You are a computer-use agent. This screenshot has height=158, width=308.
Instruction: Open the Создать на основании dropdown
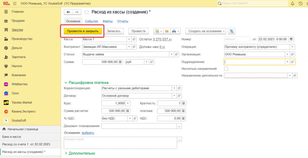(205, 31)
